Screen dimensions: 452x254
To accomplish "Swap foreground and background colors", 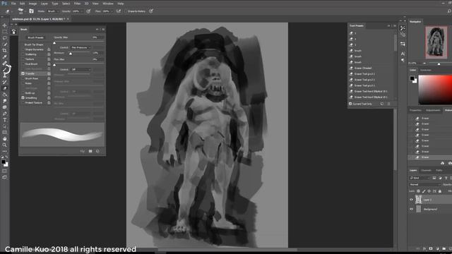I will tap(7, 157).
